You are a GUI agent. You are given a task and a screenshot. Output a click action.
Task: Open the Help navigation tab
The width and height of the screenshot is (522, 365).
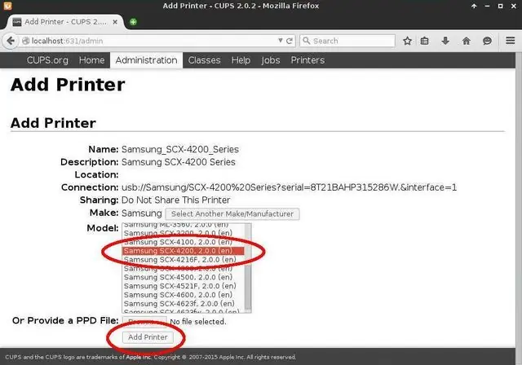tap(241, 60)
